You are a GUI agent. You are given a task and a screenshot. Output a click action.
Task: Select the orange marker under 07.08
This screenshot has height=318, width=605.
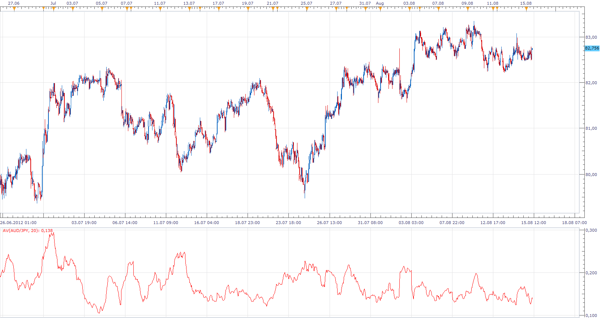point(438,9)
